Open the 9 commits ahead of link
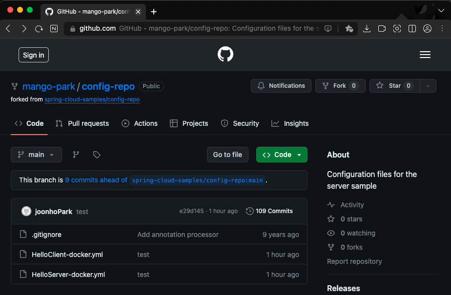 coord(96,180)
